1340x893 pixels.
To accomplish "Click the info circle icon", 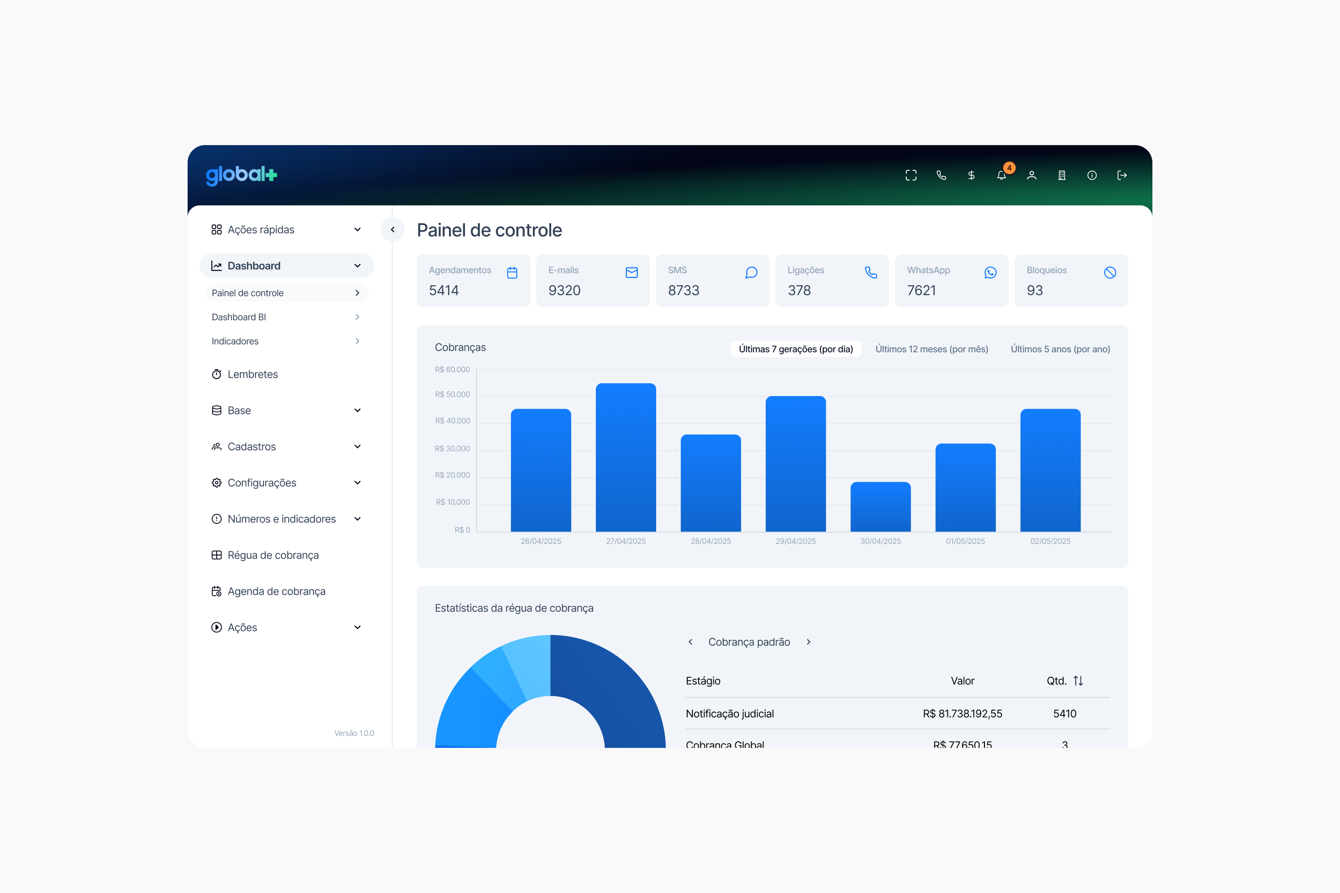I will [x=1092, y=175].
